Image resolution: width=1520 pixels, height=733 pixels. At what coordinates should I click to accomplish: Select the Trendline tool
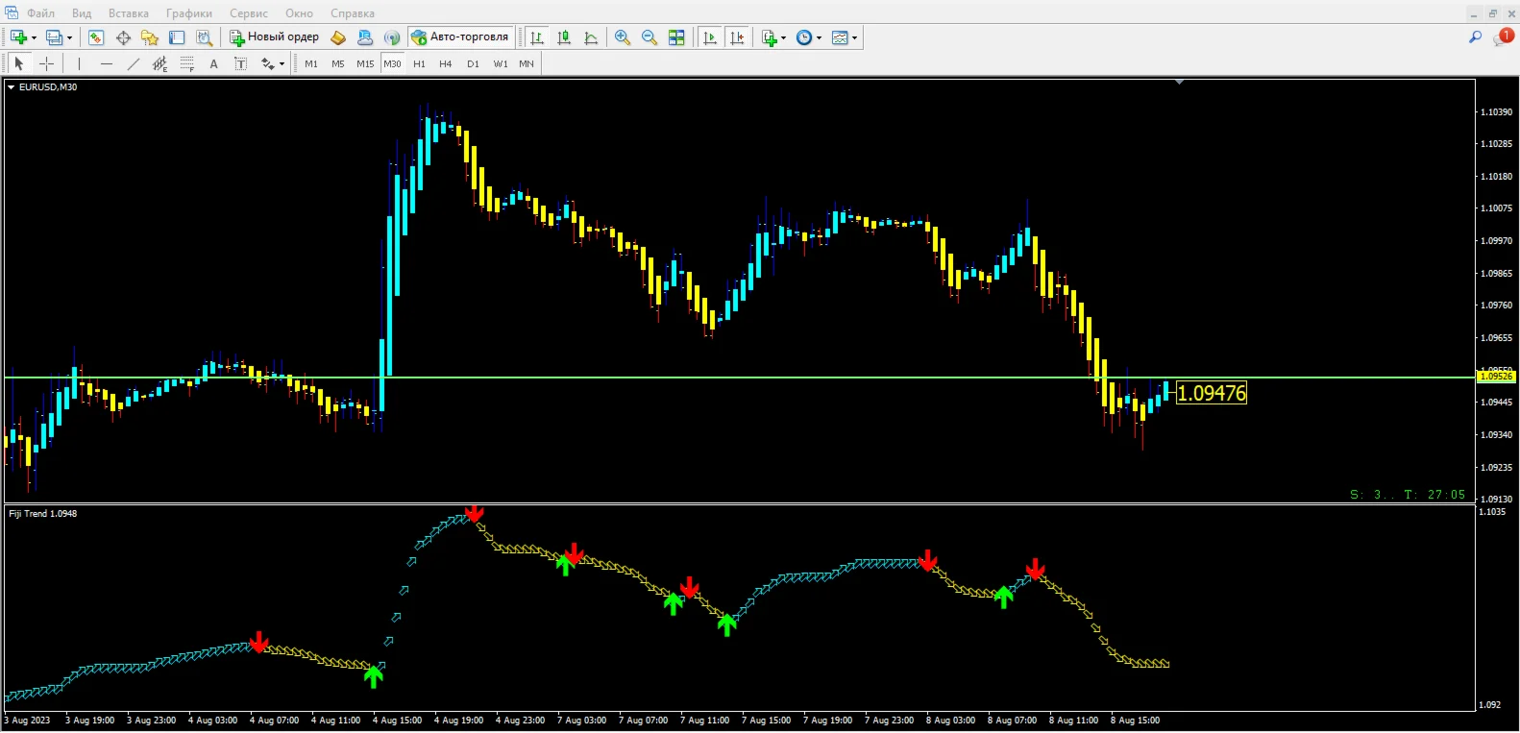pyautogui.click(x=133, y=63)
